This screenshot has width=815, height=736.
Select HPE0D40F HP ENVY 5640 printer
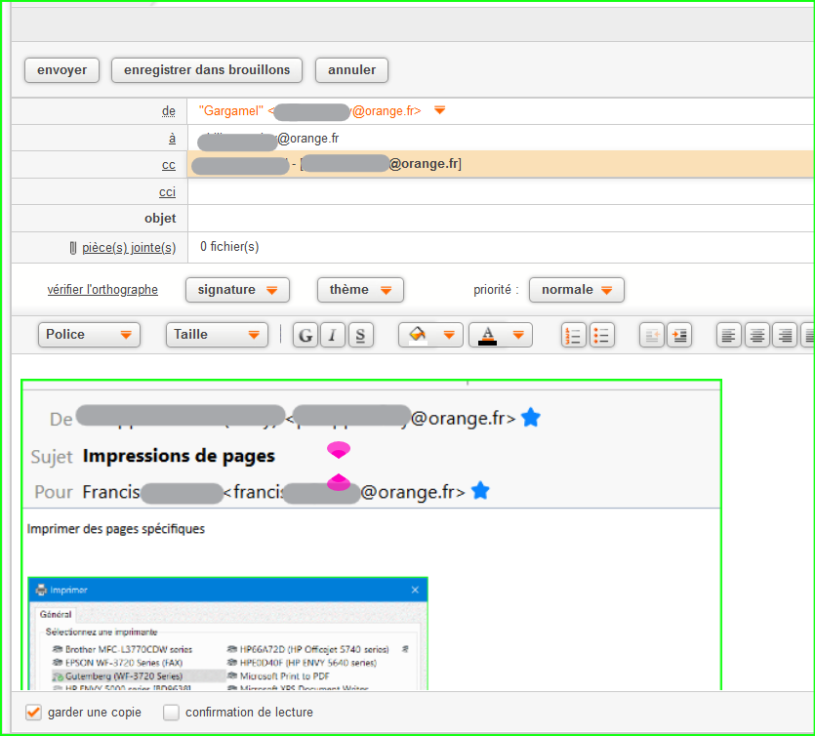(x=302, y=663)
